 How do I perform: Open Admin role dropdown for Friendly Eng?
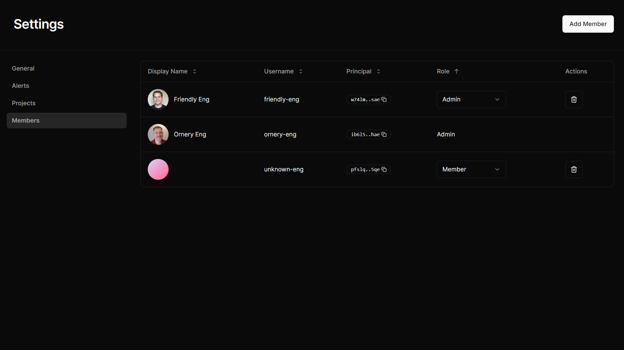click(x=471, y=99)
